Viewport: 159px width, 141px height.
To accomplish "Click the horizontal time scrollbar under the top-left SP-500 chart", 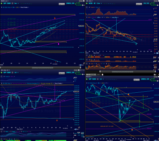I will coord(41,68).
